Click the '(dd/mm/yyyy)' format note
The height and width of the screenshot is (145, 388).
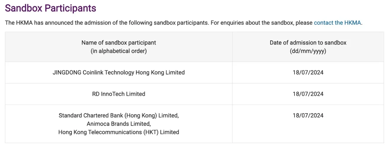(308, 51)
